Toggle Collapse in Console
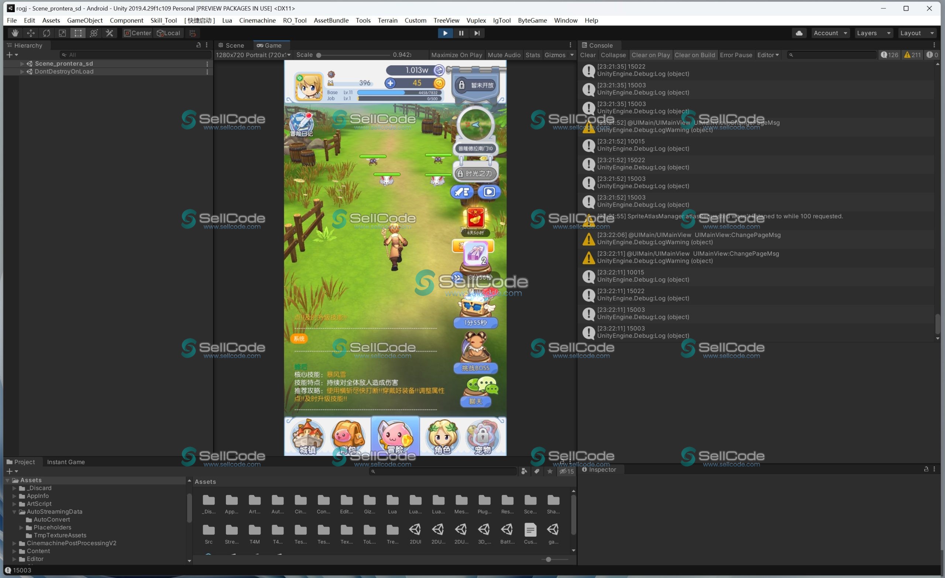945x578 pixels. (x=613, y=55)
